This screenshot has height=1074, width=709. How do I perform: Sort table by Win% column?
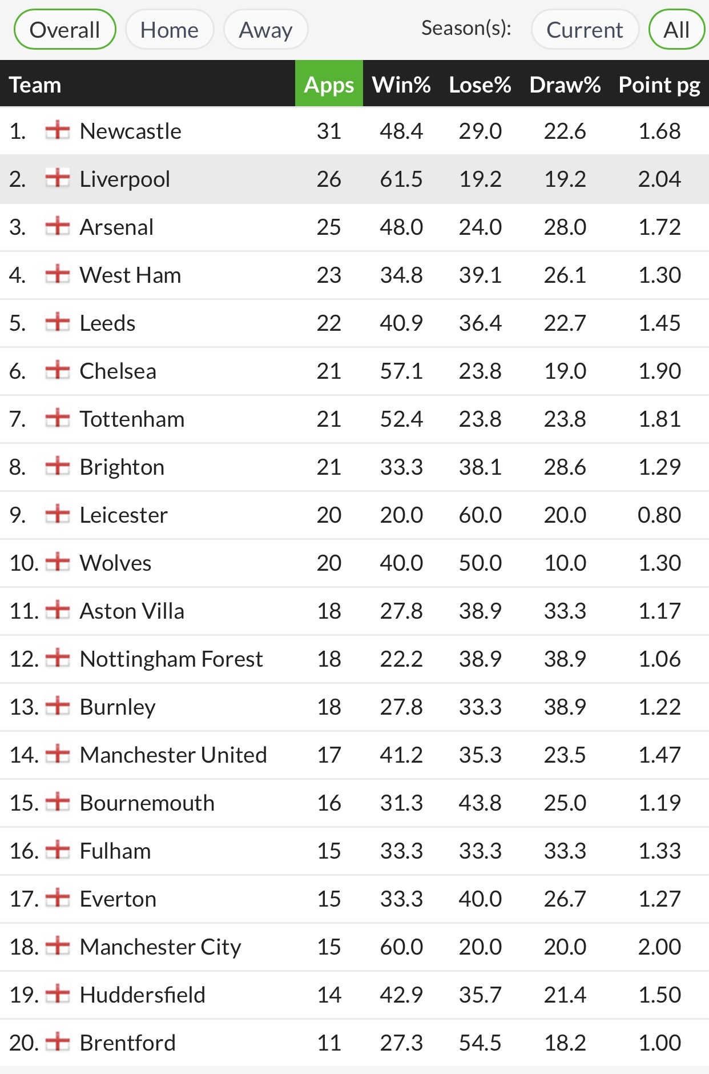[401, 85]
